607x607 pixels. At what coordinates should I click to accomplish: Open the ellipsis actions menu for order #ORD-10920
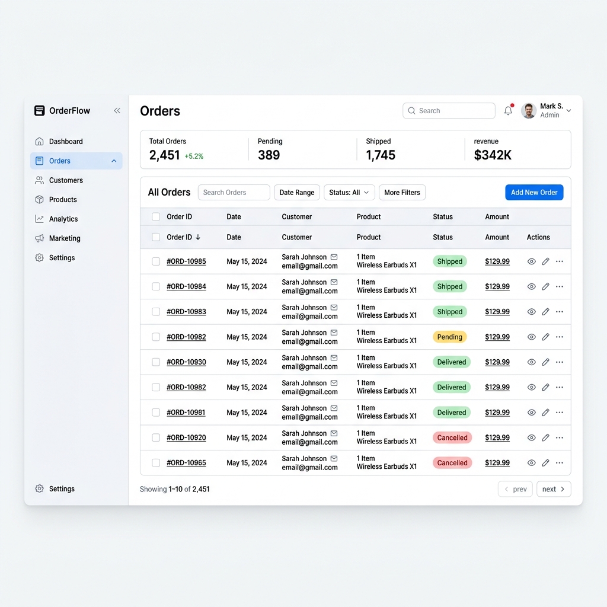tap(560, 437)
